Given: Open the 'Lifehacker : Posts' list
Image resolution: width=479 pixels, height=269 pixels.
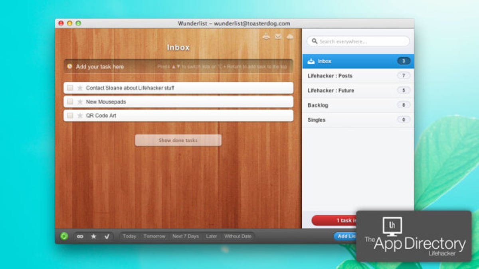Looking at the screenshot, I should pos(358,76).
